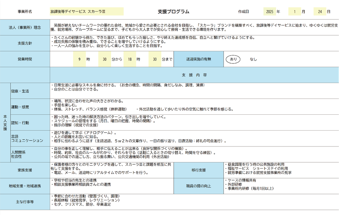Viewport: 339px width, 215px height.
Task: Select the 認知・行動 row label
Action: point(30,122)
